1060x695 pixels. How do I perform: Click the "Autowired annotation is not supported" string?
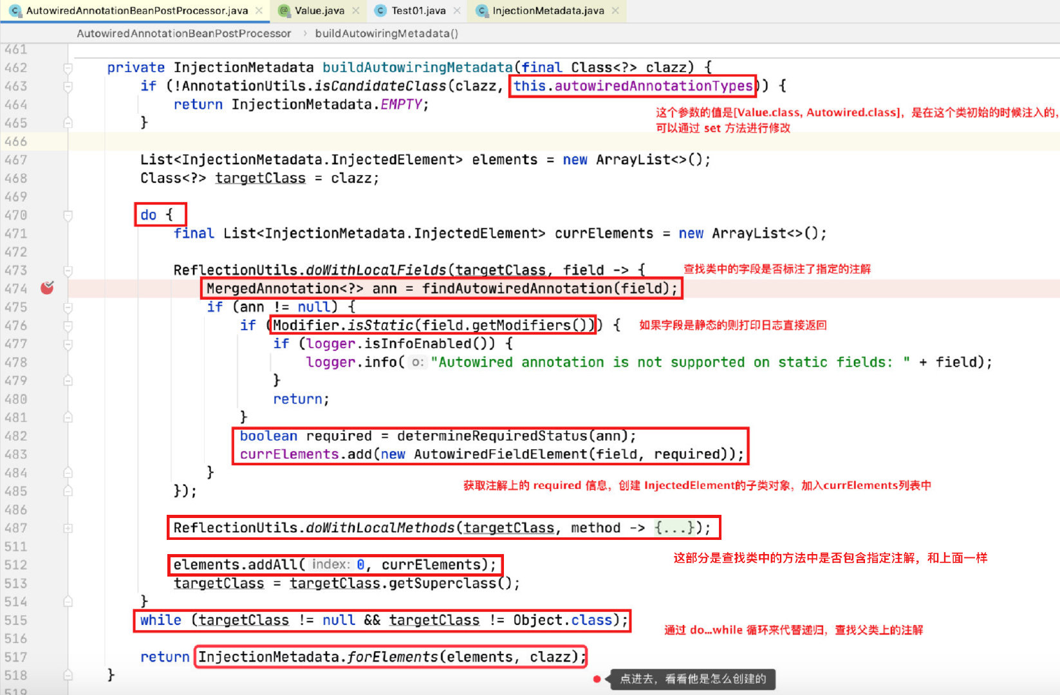(671, 362)
